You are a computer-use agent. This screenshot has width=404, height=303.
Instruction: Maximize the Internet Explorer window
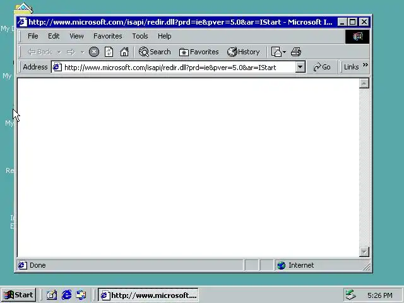coord(352,22)
